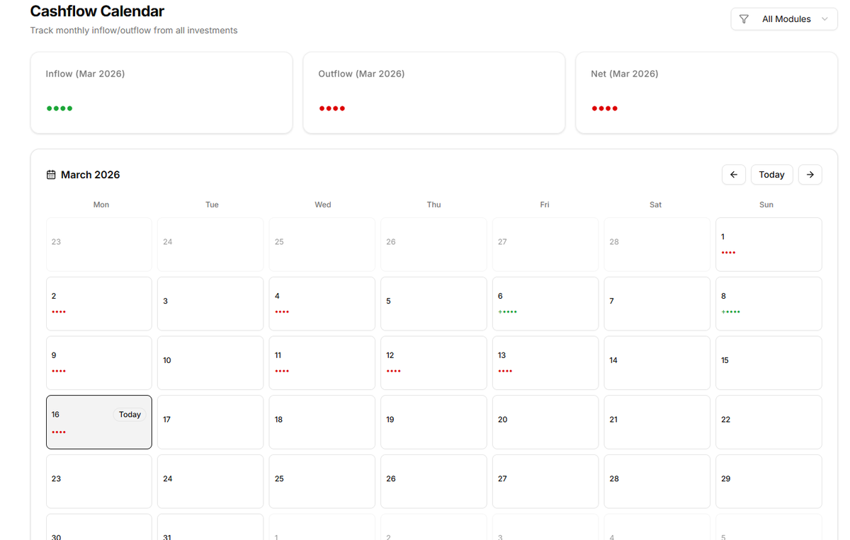Select March 7 calendar cell
Screen dimensions: 850x540
(x=657, y=304)
